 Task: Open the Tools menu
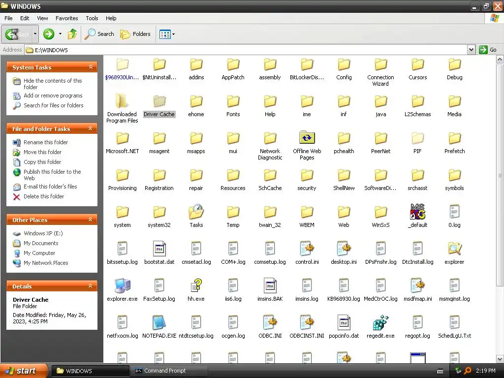pos(92,18)
